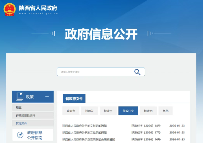Open the 省政府文件 section header
Image resolution: width=203 pixels, height=143 pixels.
74,99
